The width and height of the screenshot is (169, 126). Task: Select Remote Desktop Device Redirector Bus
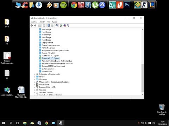[57, 61]
